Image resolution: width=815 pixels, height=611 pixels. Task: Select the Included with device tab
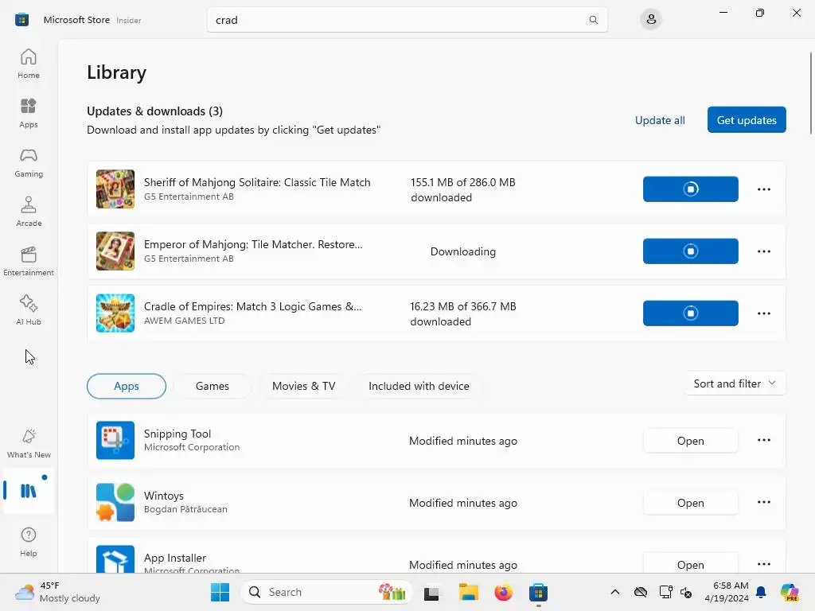coord(419,386)
